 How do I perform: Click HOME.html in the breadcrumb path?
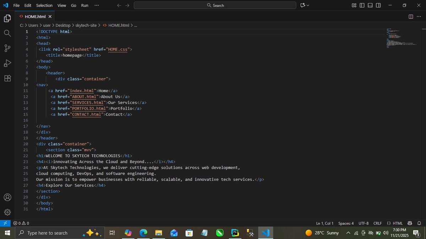click(119, 25)
